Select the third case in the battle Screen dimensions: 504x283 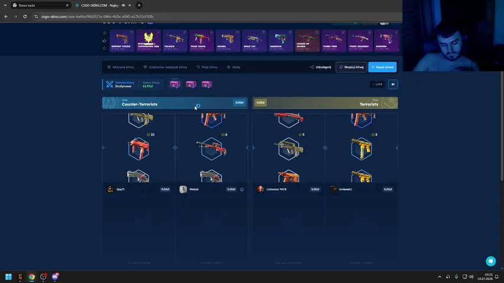(207, 84)
